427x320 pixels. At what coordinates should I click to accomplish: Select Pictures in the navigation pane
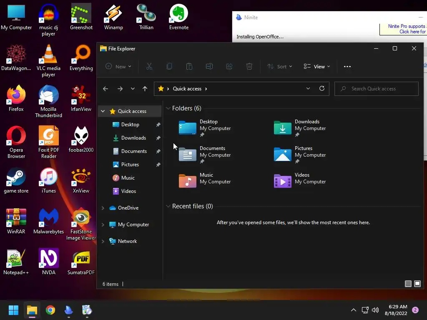[x=130, y=165]
